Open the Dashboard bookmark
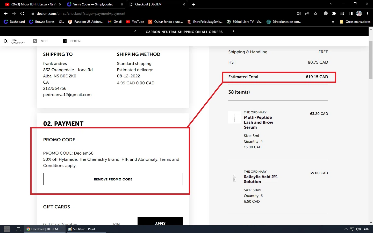Screen dimensions: 373x233 click(x=15, y=22)
